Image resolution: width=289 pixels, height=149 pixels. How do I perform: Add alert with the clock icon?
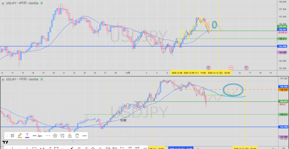click(62, 136)
